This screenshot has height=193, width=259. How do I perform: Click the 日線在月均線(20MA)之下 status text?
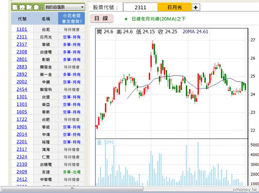159,19
